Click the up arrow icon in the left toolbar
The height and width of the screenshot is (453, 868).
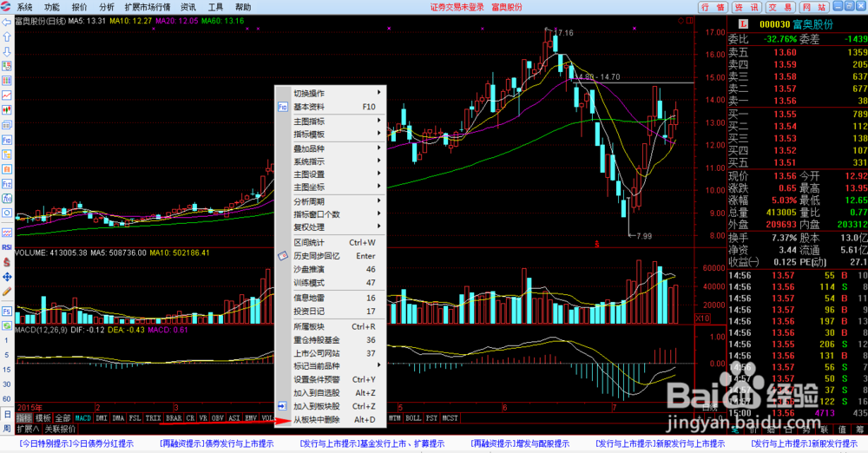7,37
